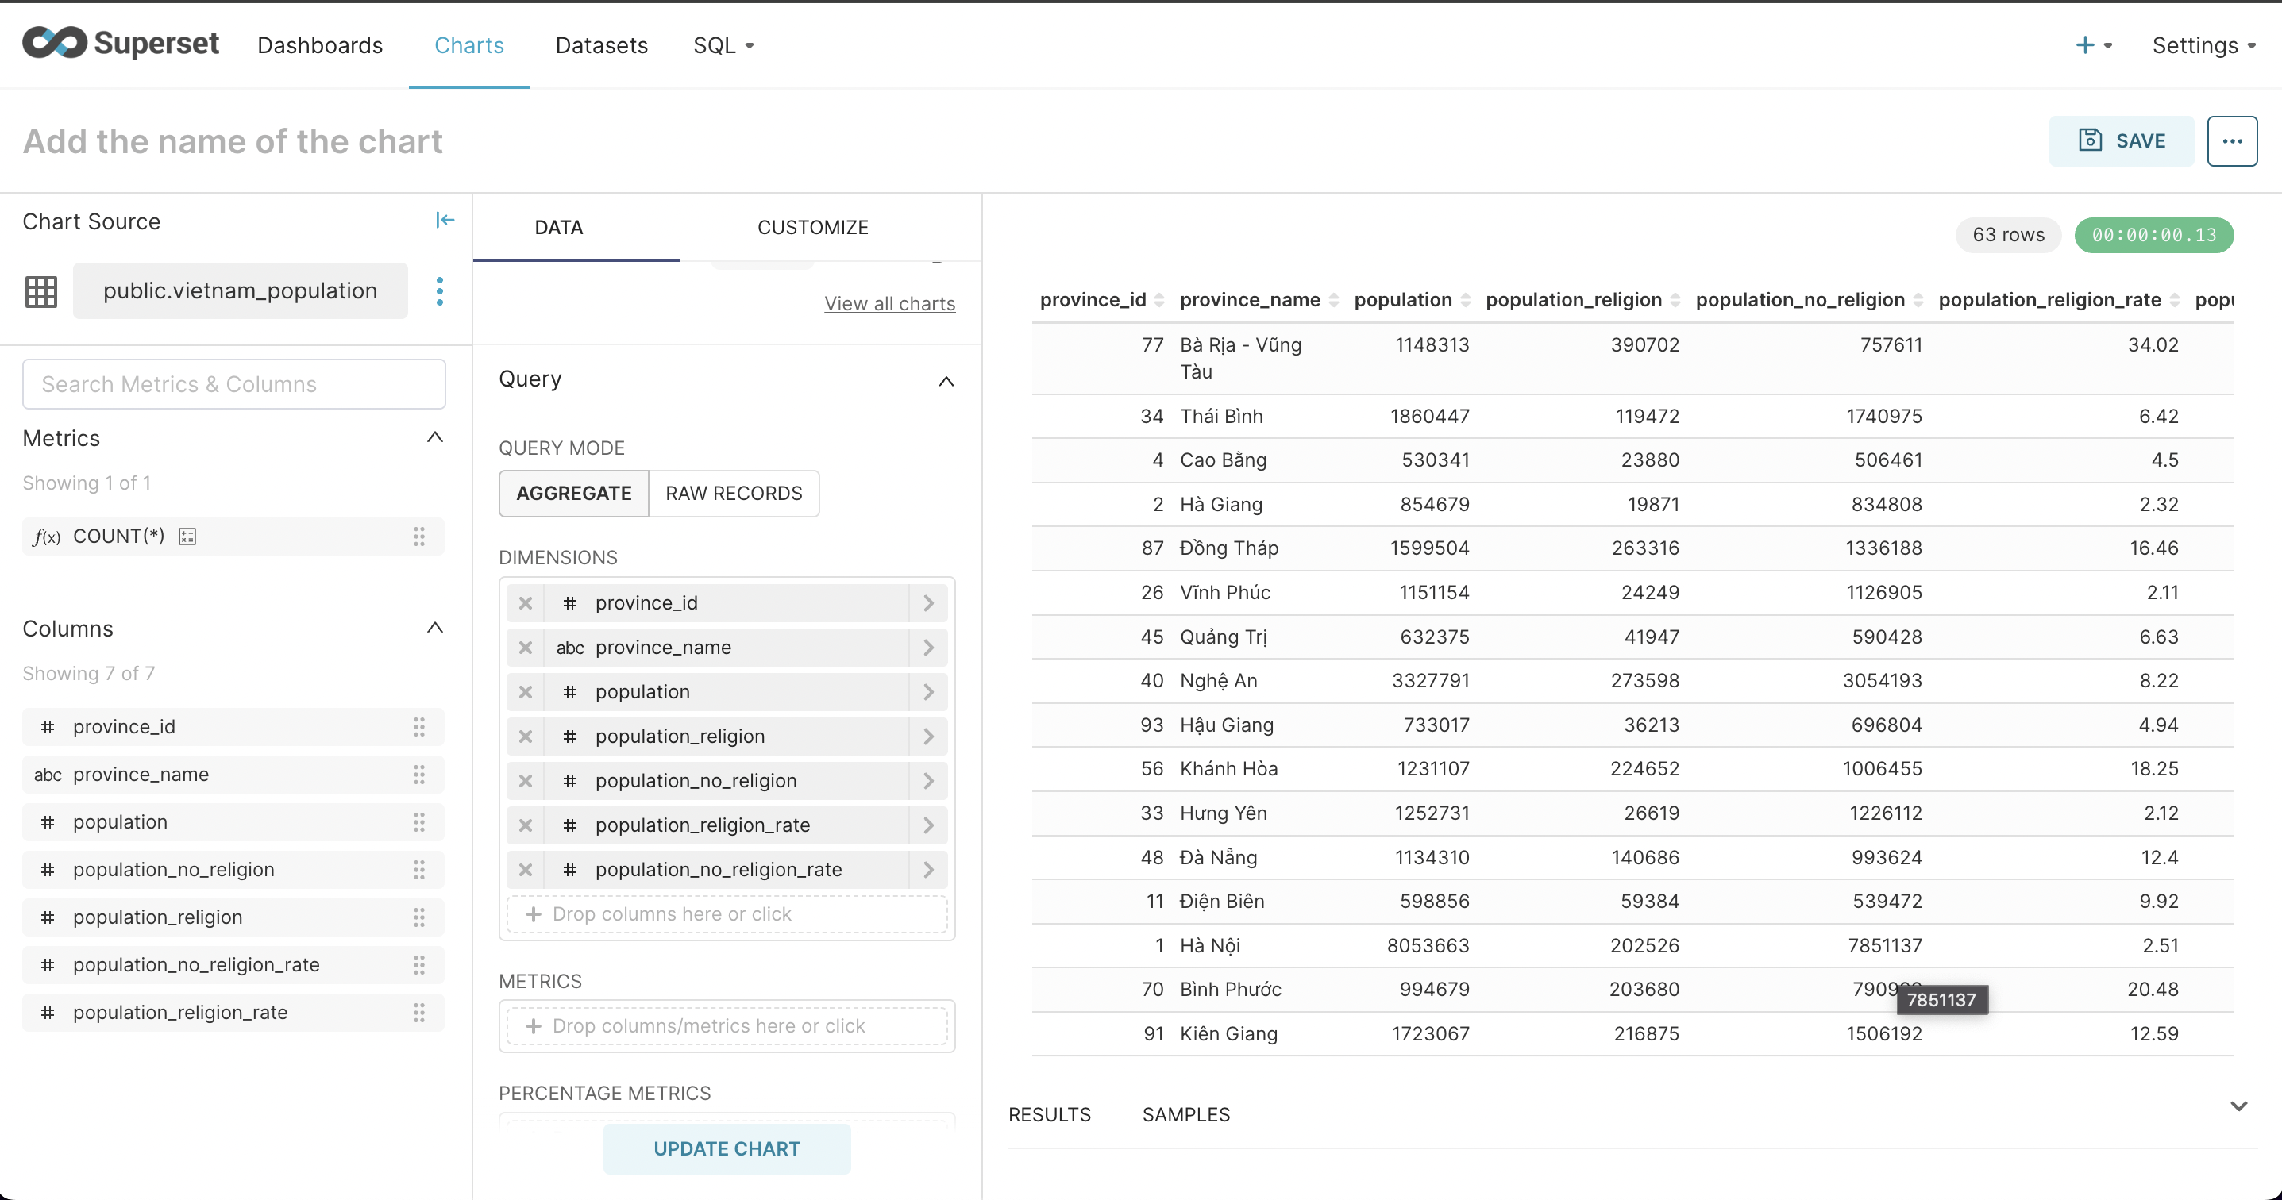Viewport: 2282px width, 1200px height.
Task: Remove population_religion_rate dimension with X
Action: pyautogui.click(x=526, y=825)
